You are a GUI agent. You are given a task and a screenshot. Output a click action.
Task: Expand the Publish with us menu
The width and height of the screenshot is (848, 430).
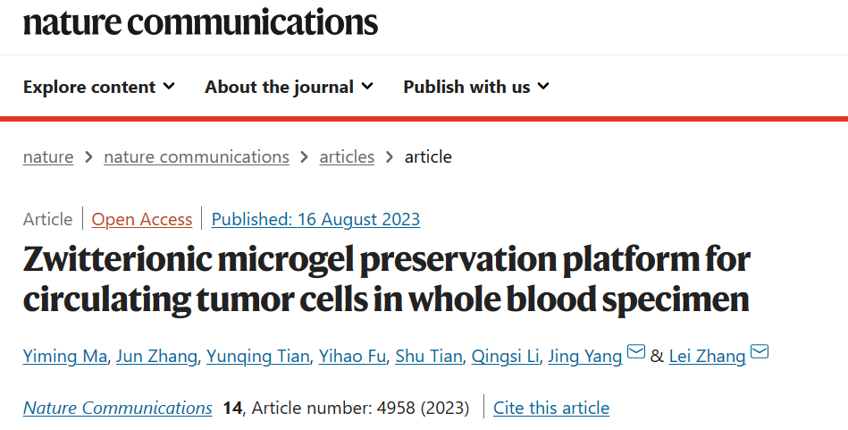(476, 87)
